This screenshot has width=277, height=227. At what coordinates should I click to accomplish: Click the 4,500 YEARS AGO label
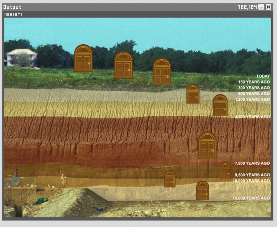click(x=252, y=117)
